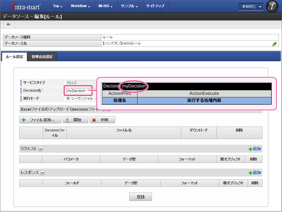Click the ファイル追加 button
Image resolution: width=282 pixels, height=212 pixels.
[x=40, y=120]
